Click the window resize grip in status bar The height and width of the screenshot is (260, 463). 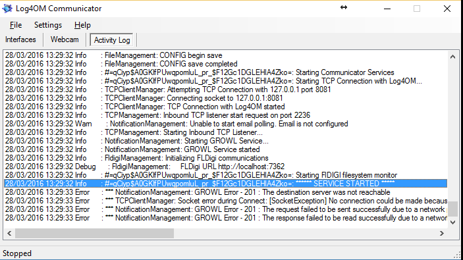pos(458,255)
